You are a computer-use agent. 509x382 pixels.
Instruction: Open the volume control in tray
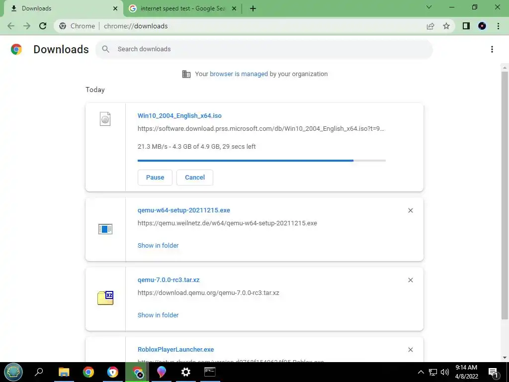(x=445, y=372)
